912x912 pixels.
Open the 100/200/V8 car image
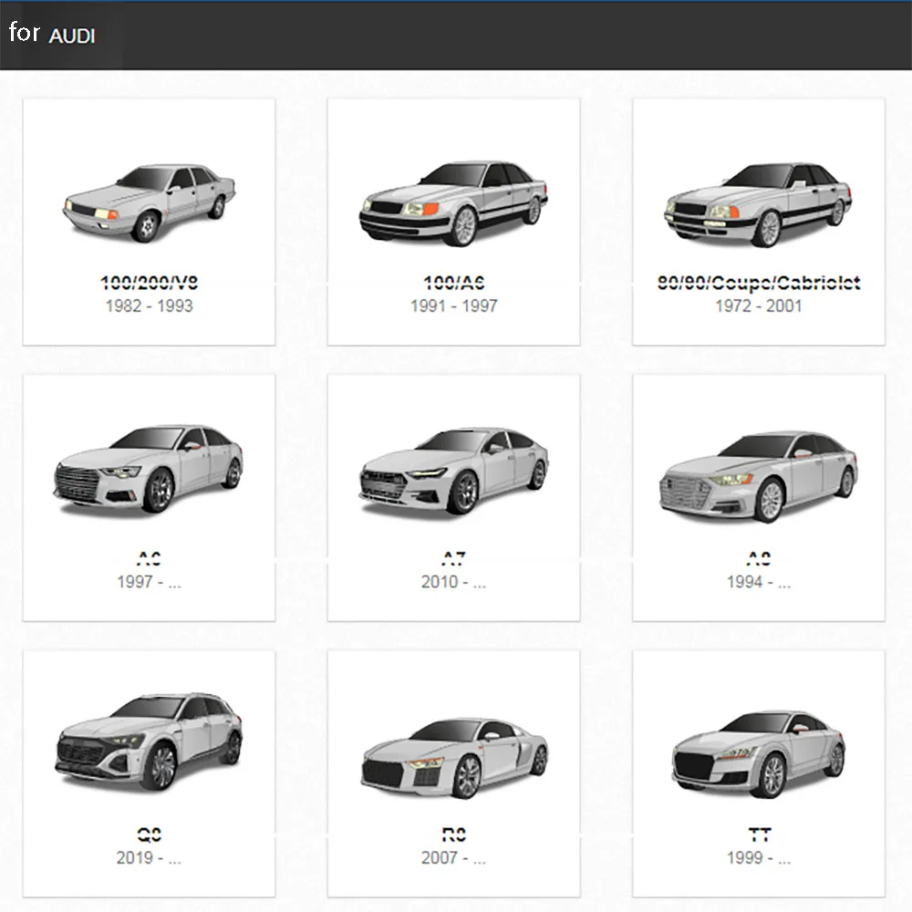[149, 202]
